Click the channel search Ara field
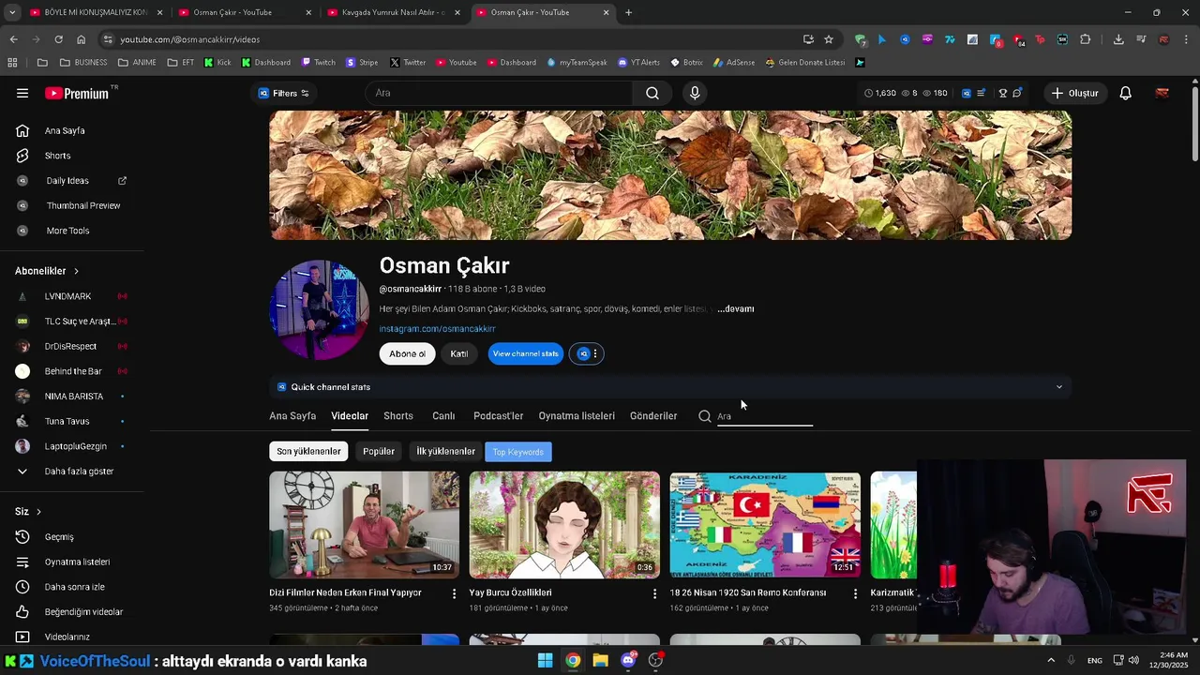The image size is (1200, 675). pos(764,416)
